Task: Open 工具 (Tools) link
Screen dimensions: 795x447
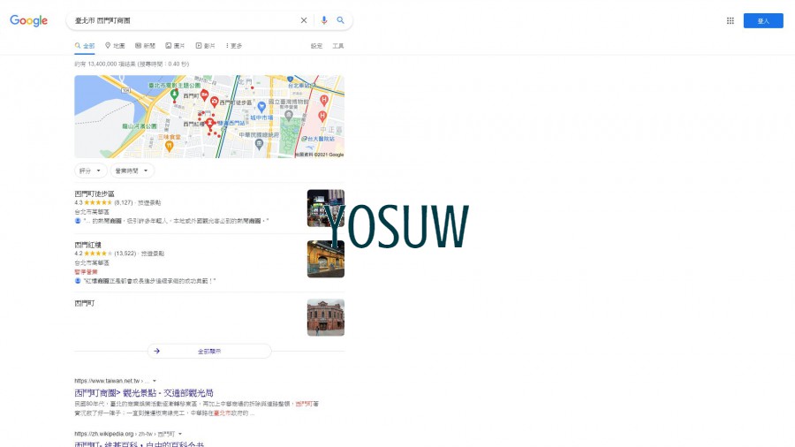Action: click(337, 46)
